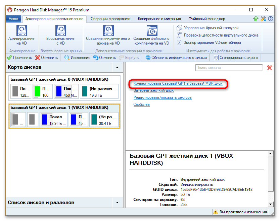Collapse the Карта дисков panel

coord(117,67)
